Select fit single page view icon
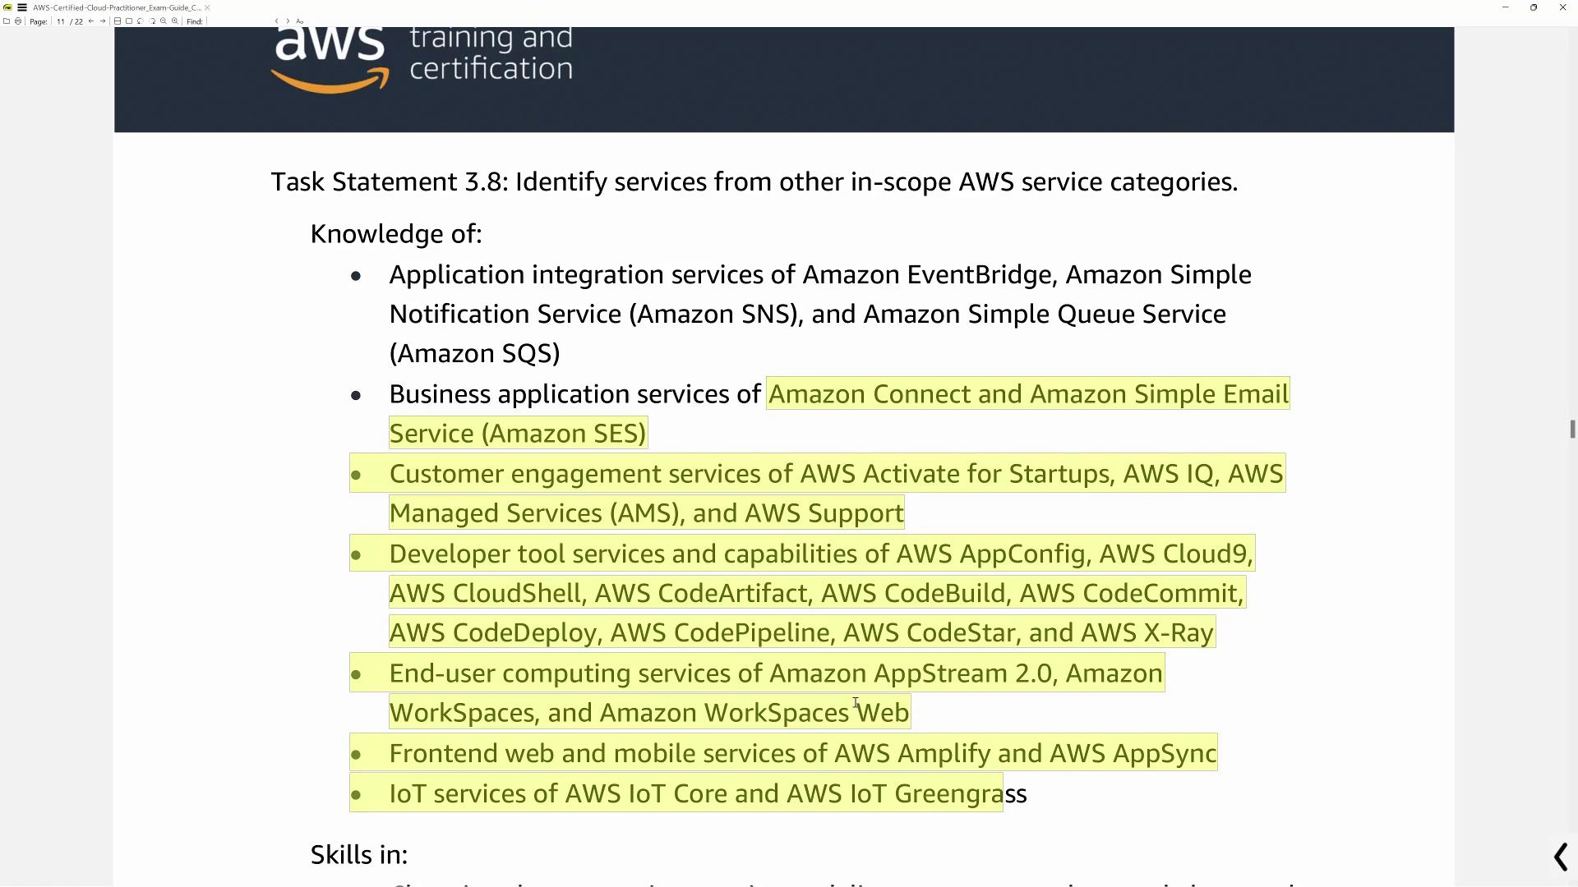 tap(129, 21)
